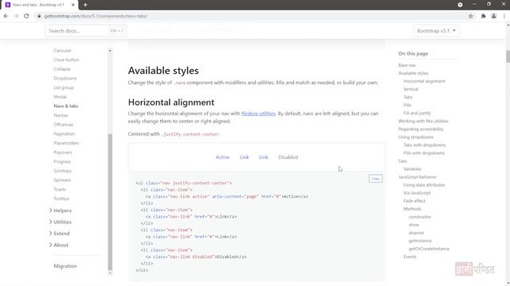The height and width of the screenshot is (286, 510).
Task: Open Carousel in the sidebar
Action: coord(62,51)
